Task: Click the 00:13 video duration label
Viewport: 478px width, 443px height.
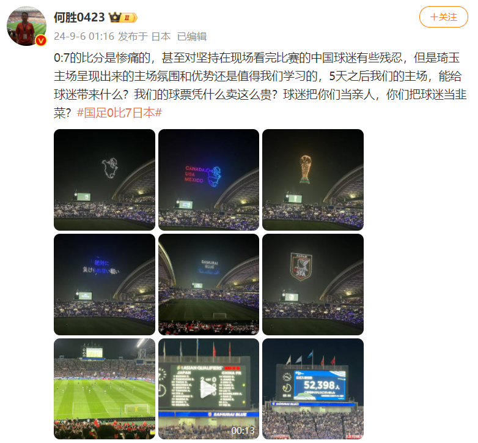Action: [x=243, y=431]
